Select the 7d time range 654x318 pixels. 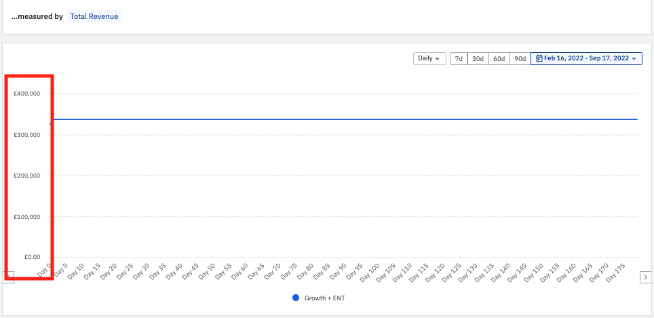pos(459,59)
